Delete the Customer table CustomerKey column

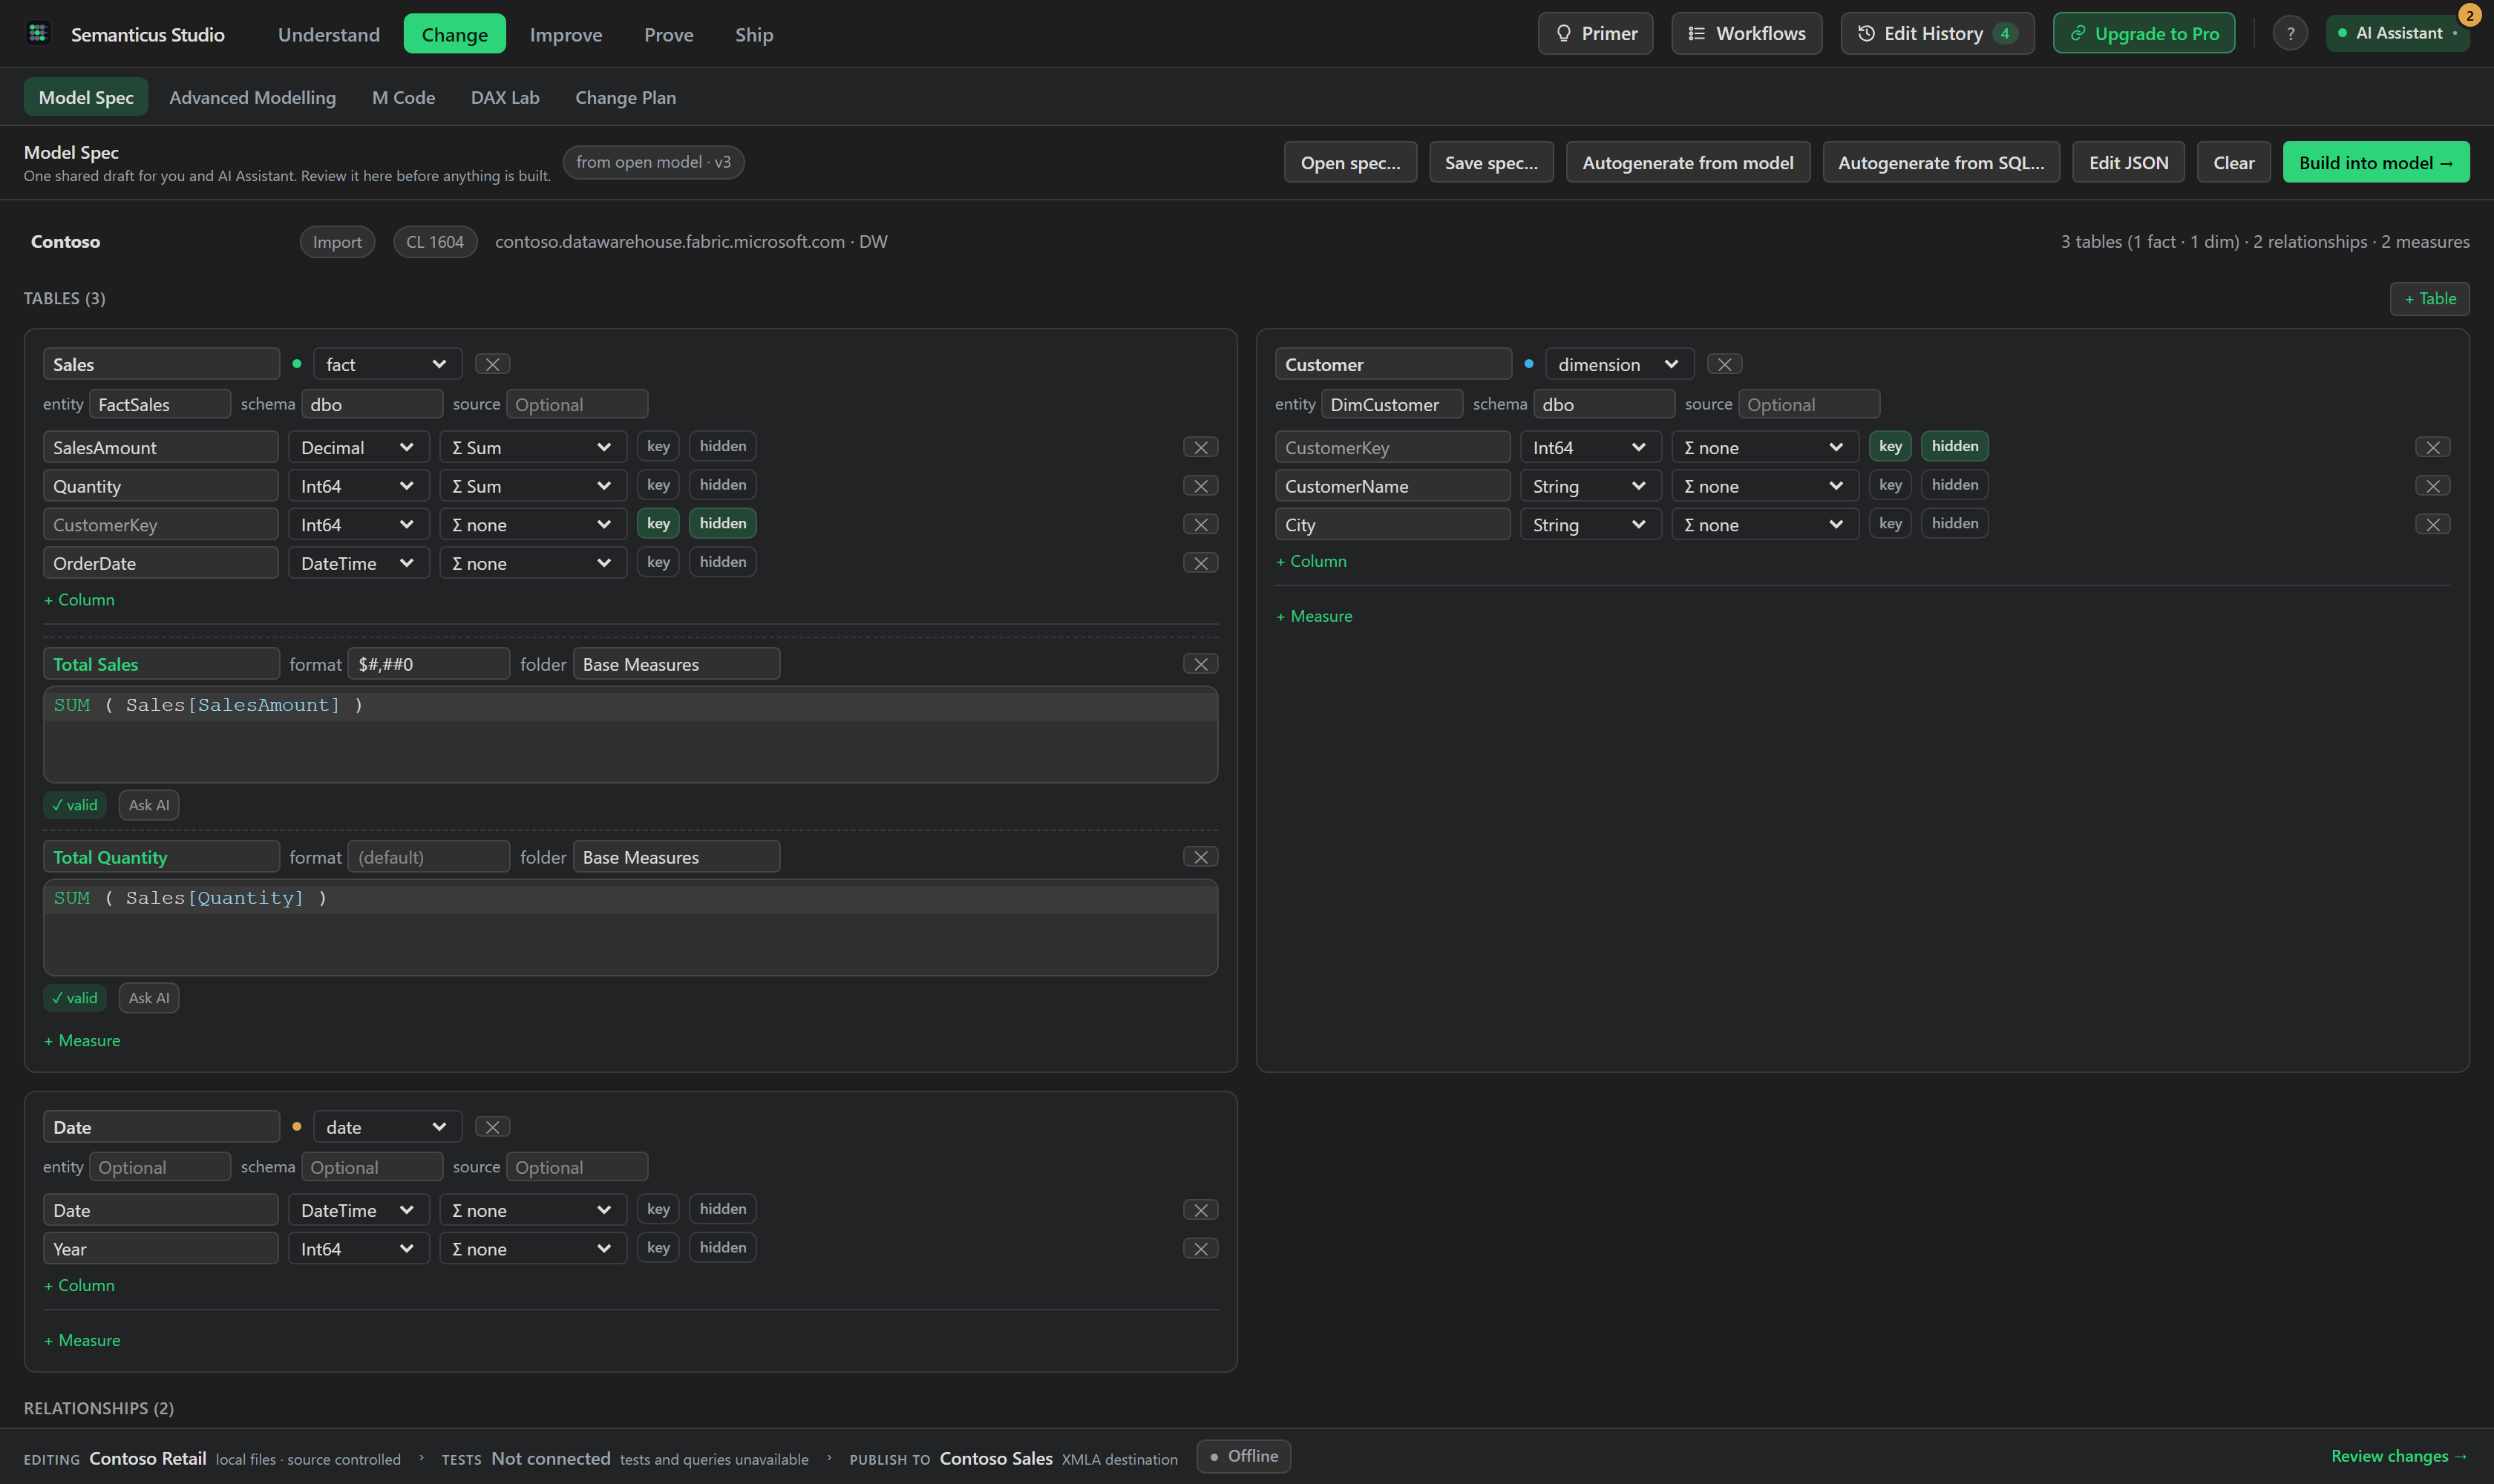click(x=2433, y=447)
